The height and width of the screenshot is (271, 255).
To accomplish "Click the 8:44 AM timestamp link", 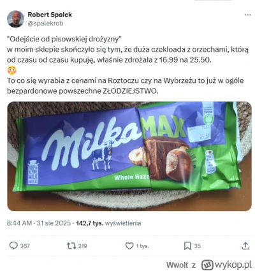I will point(19,223).
